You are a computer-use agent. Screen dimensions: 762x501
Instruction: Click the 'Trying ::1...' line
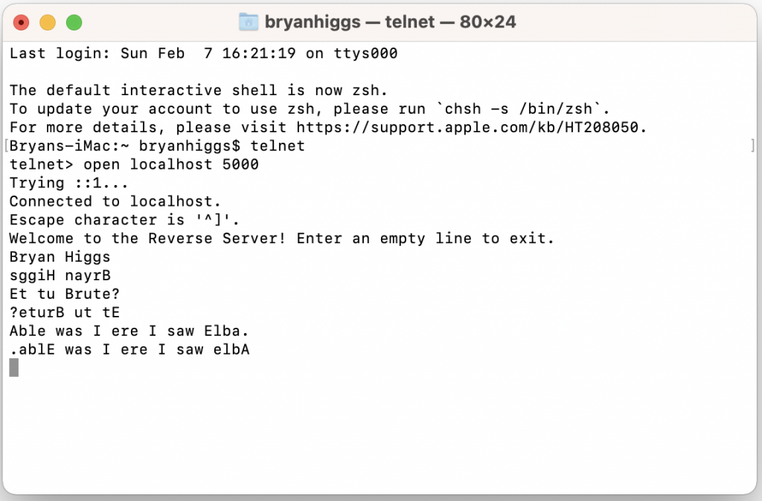pyautogui.click(x=68, y=183)
